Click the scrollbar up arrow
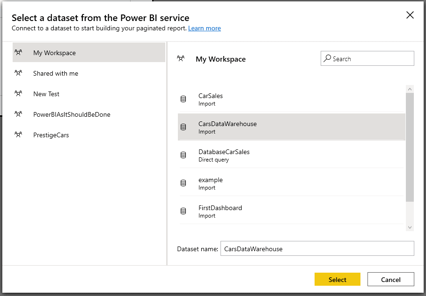The height and width of the screenshot is (296, 426). tap(410, 89)
